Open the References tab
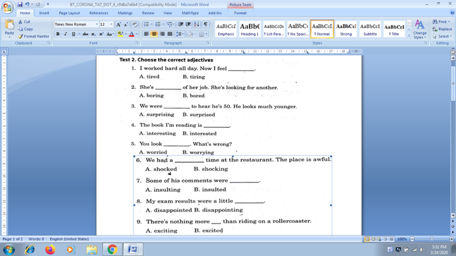This screenshot has width=456, height=256. pyautogui.click(x=98, y=13)
